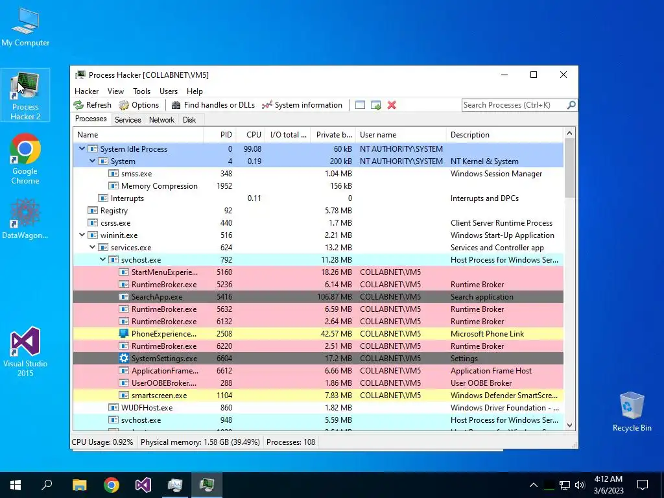Viewport: 664px width, 498px height.
Task: Open the Hacker menu
Action: [x=86, y=91]
